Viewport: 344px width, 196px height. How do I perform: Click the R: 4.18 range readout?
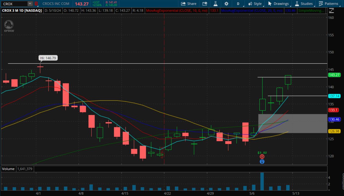138,11
